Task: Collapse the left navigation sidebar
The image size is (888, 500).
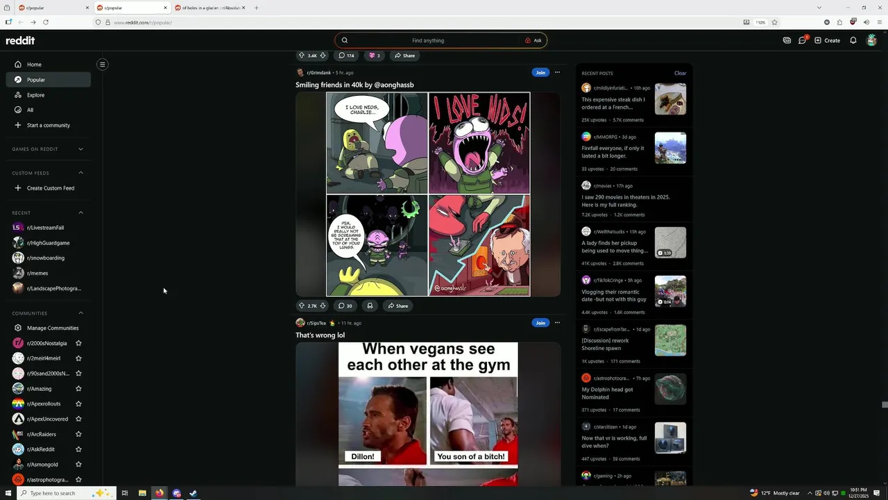Action: (102, 65)
